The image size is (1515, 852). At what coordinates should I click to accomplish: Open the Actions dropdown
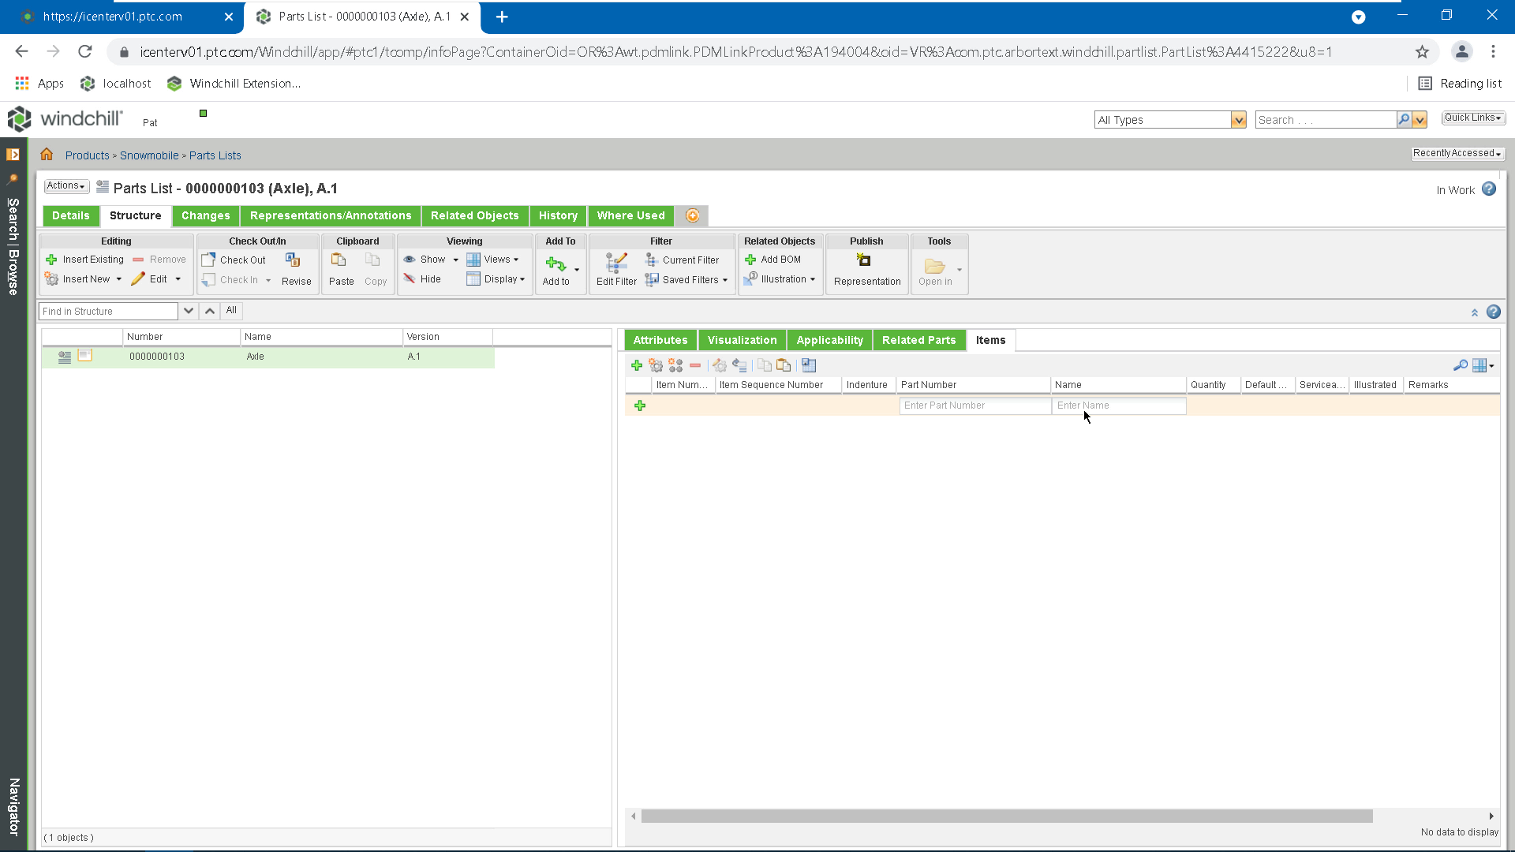66,186
